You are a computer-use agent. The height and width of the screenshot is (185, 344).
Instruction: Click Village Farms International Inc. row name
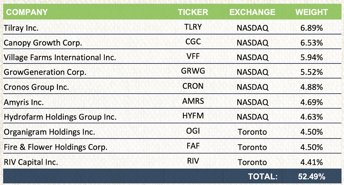pyautogui.click(x=60, y=58)
